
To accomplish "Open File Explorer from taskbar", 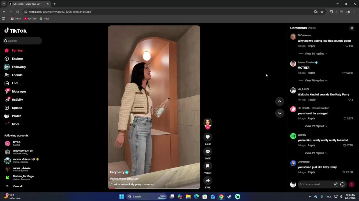I will tap(188, 197).
